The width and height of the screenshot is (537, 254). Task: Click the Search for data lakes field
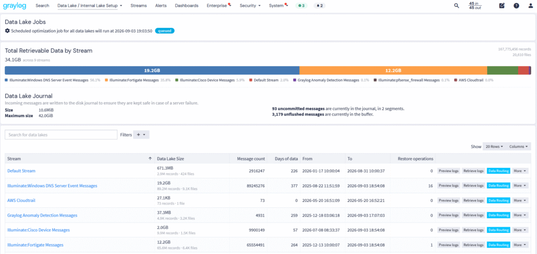click(x=61, y=135)
